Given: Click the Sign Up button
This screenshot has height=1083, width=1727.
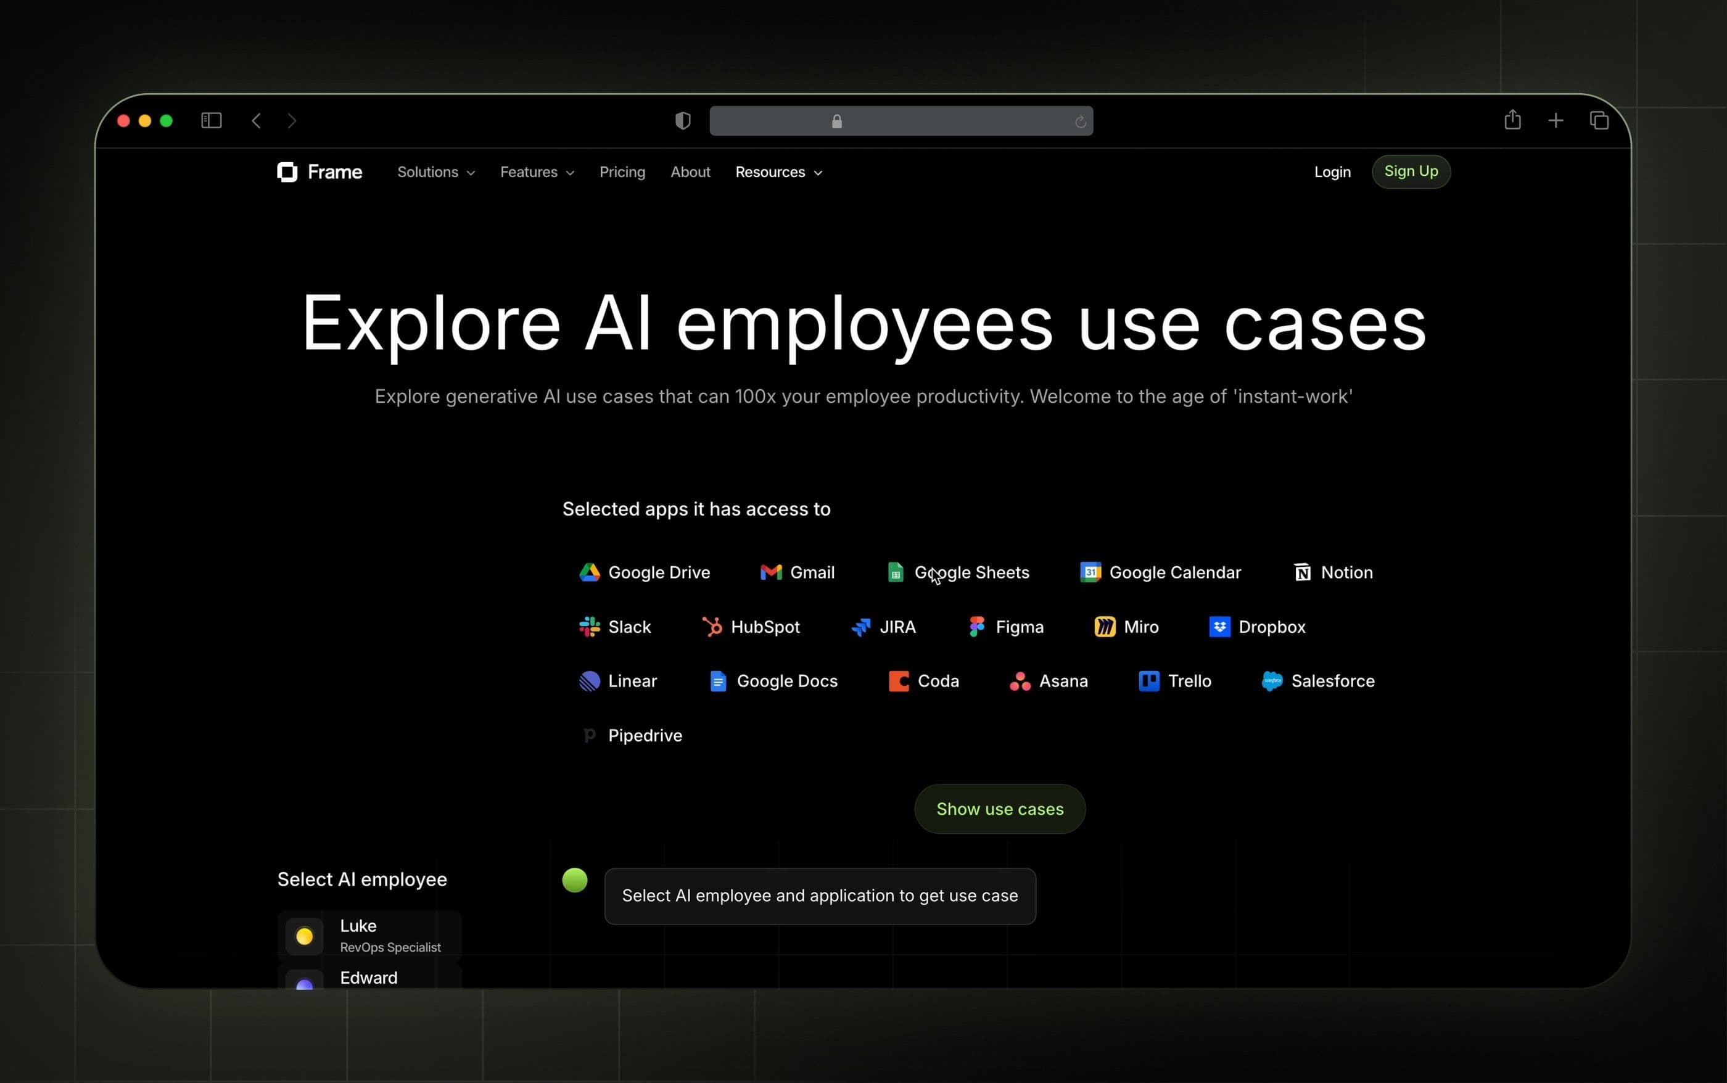Looking at the screenshot, I should [1411, 171].
